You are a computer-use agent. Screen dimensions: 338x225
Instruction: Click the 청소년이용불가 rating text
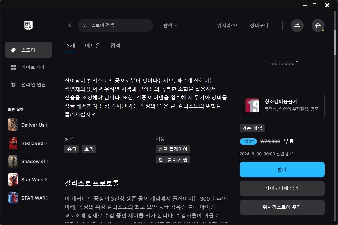tap(281, 101)
